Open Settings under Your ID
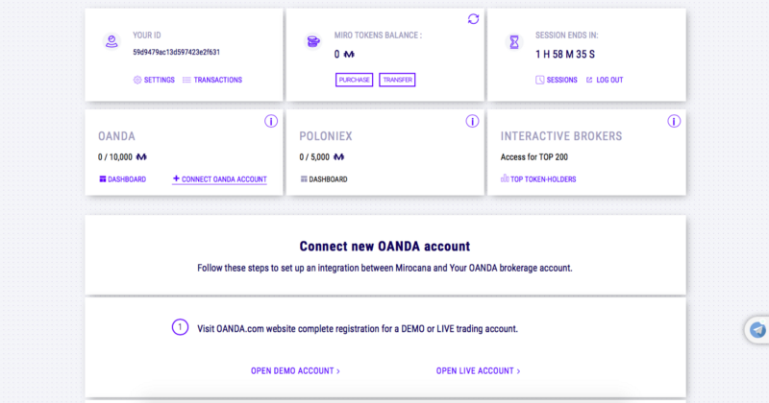 pyautogui.click(x=154, y=80)
